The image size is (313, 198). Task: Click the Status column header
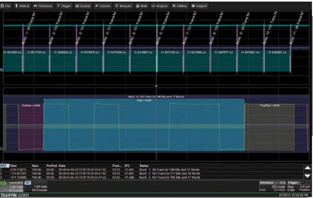pos(144,166)
